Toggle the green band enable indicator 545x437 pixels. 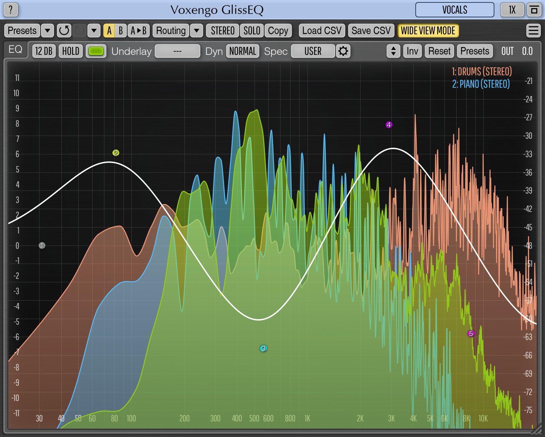(96, 51)
